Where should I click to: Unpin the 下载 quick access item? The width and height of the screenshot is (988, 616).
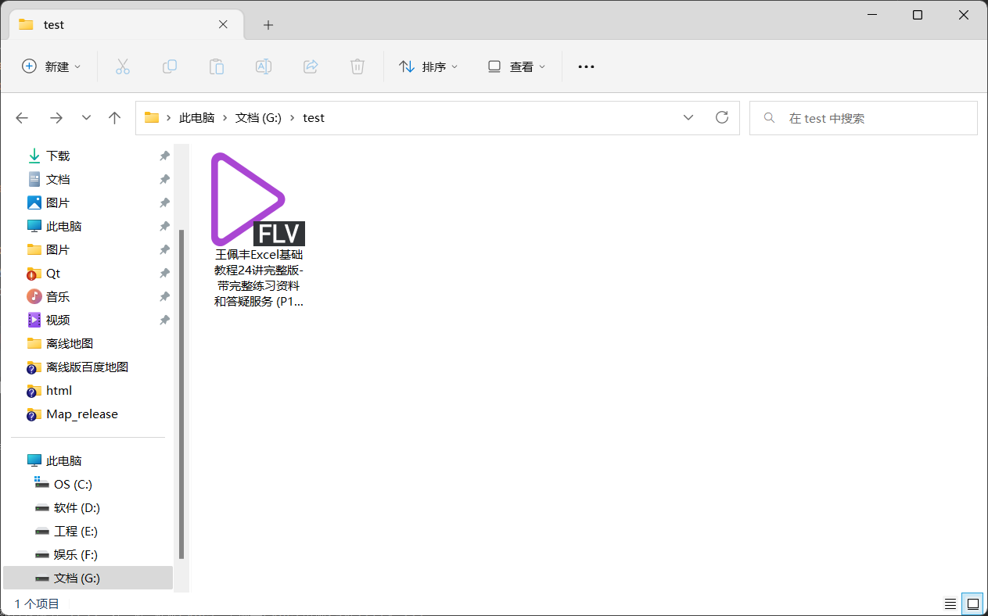pos(164,156)
